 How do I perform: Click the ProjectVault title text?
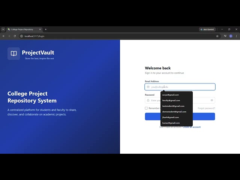point(38,52)
